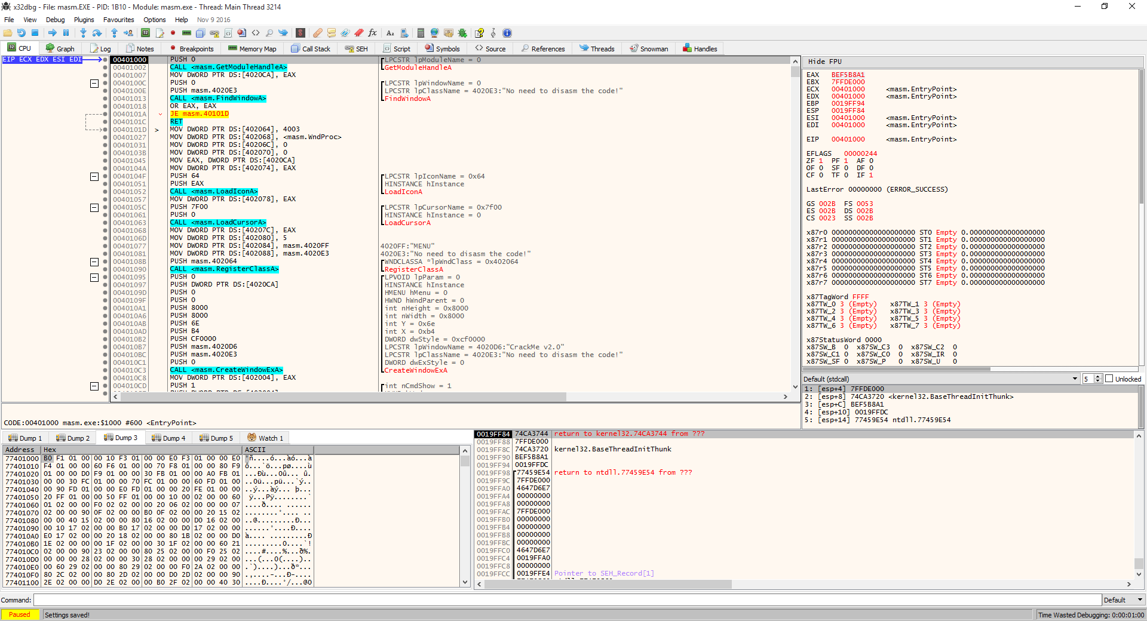1147x621 pixels.
Task: Switch to the Graph tab
Action: (x=60, y=49)
